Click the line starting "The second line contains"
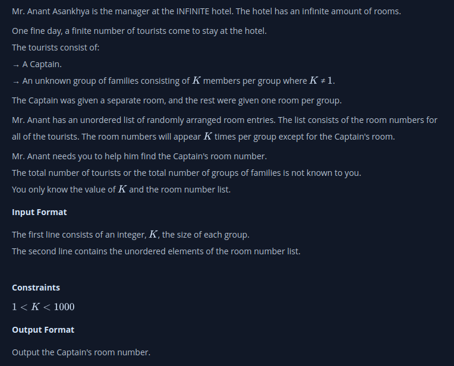This screenshot has width=454, height=366. point(156,251)
